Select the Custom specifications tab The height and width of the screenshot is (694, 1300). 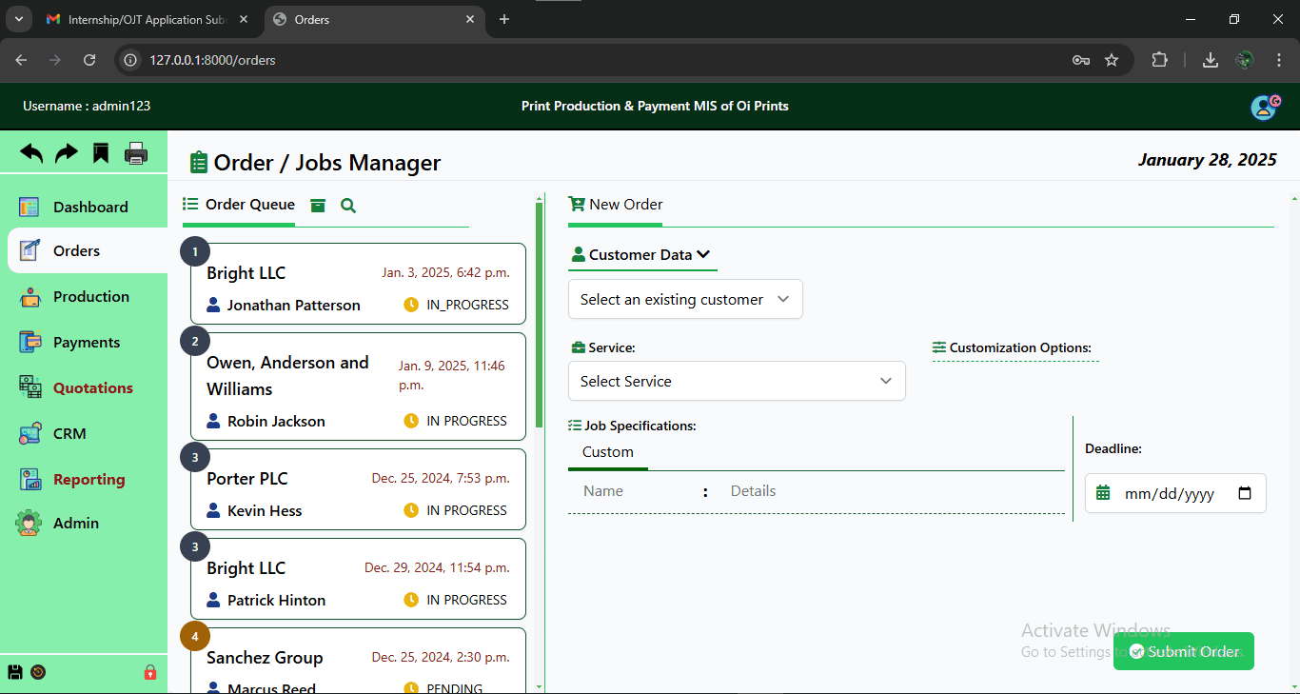pos(608,452)
